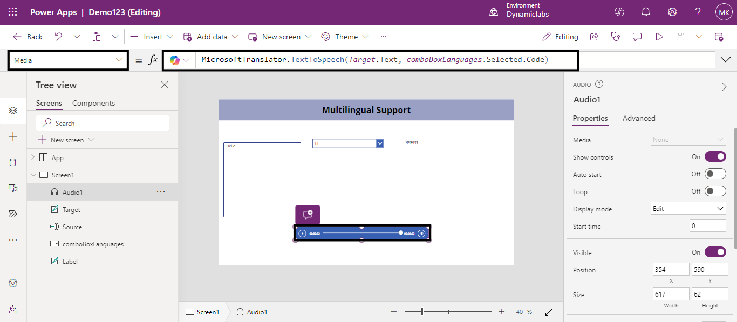Click the fit-to-window expand icon

[549, 312]
